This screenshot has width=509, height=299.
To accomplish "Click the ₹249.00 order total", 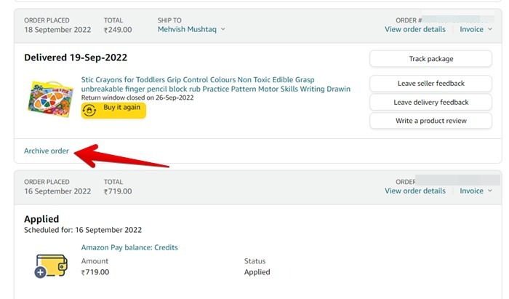I will [x=118, y=30].
